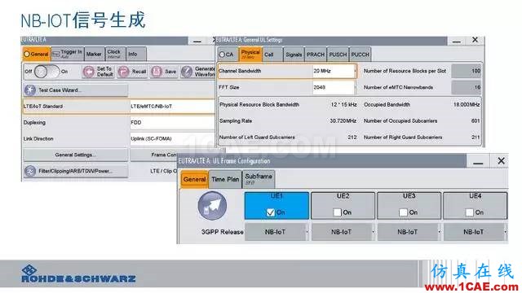Open the FFT Size 2048 dropdown
Image resolution: width=522 pixels, height=293 pixels.
pos(334,87)
